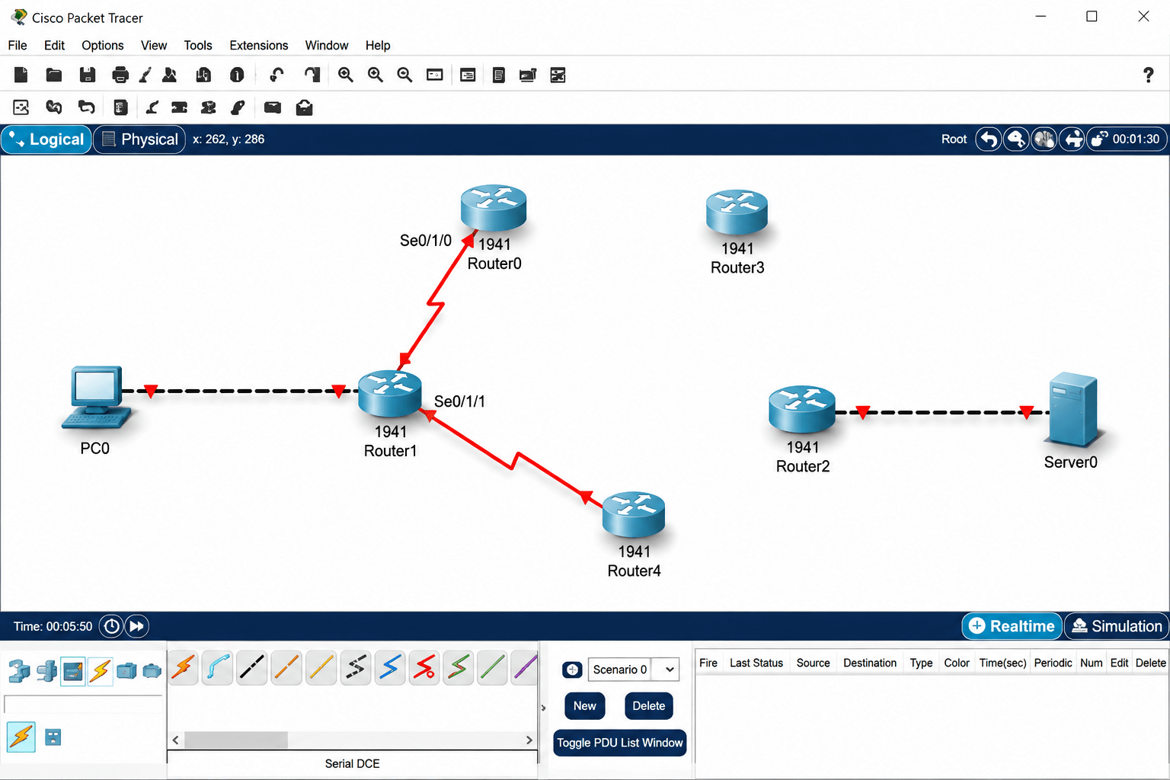Create a new file from the toolbar
This screenshot has height=780, width=1170.
(x=21, y=75)
